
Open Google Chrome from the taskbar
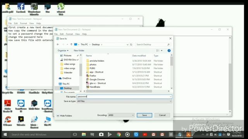tap(119, 134)
